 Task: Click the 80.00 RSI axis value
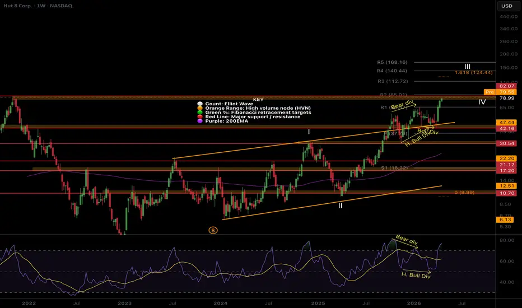point(507,240)
